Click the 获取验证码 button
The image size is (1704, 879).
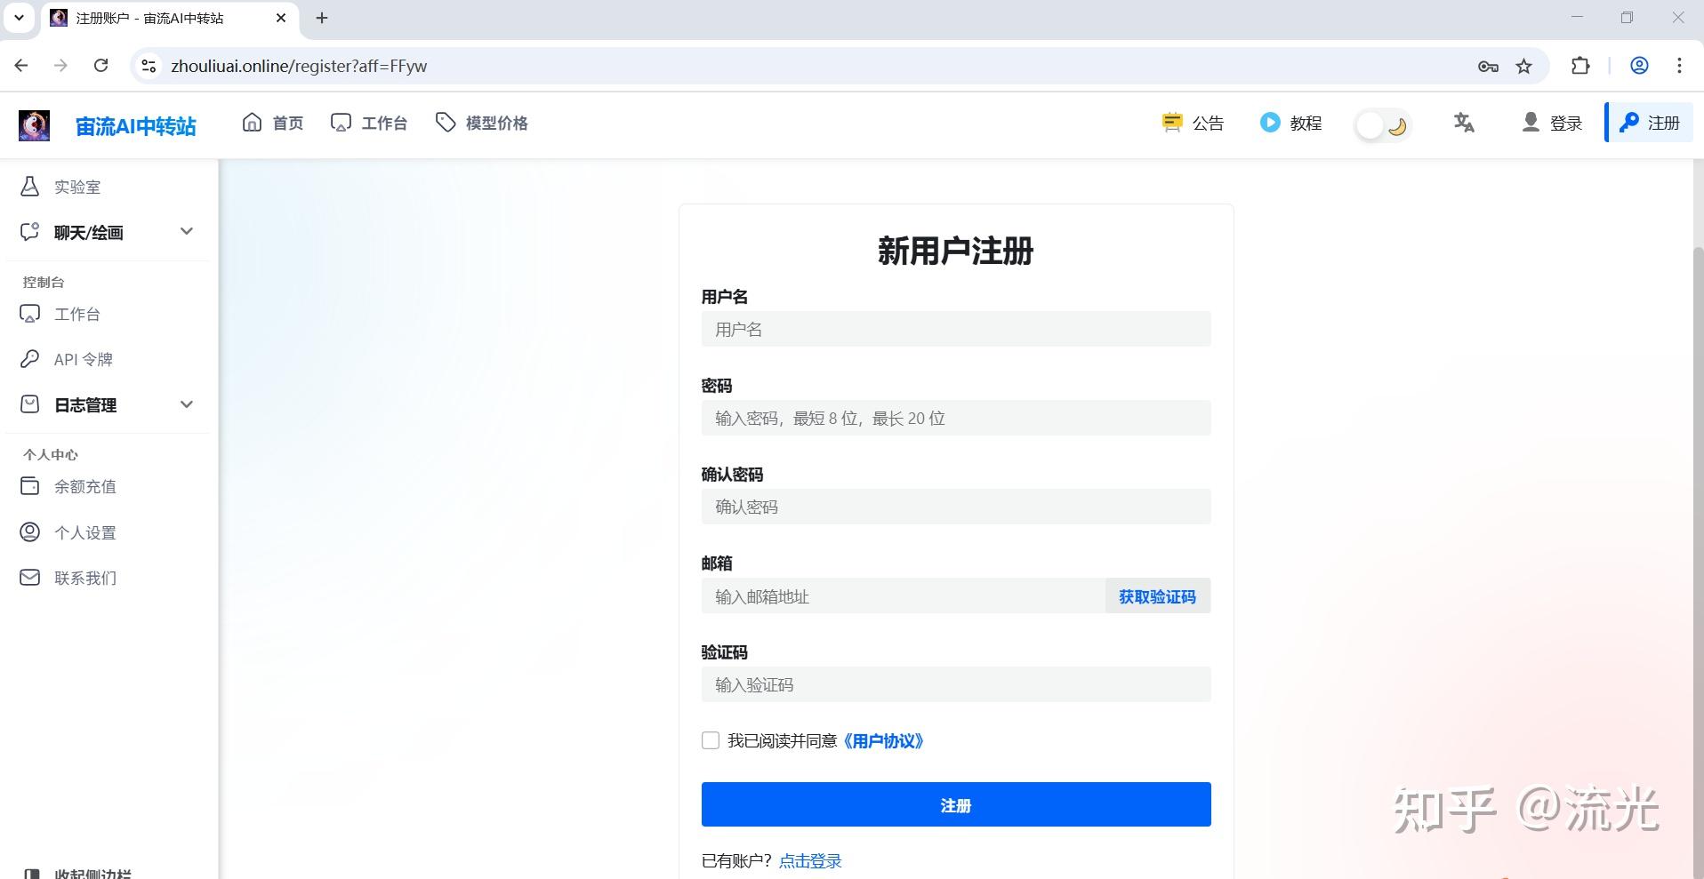(1156, 596)
